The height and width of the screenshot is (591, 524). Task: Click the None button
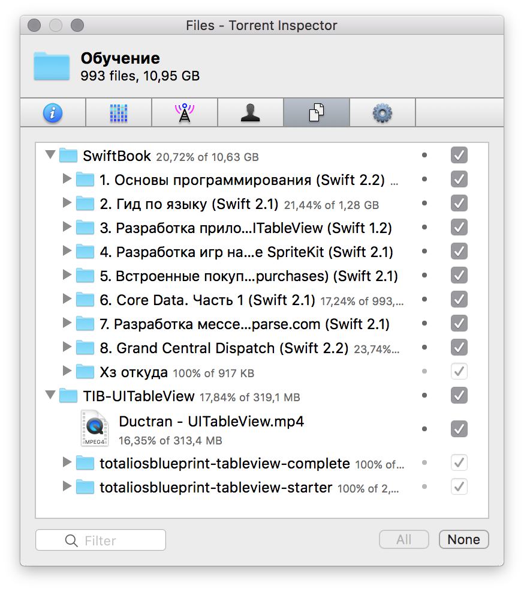point(463,539)
